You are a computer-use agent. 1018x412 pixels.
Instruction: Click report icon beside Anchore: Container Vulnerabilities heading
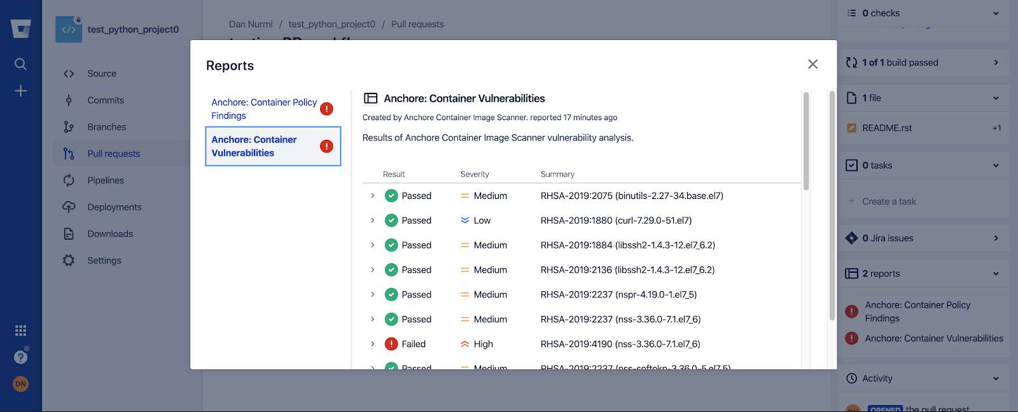pyautogui.click(x=370, y=99)
